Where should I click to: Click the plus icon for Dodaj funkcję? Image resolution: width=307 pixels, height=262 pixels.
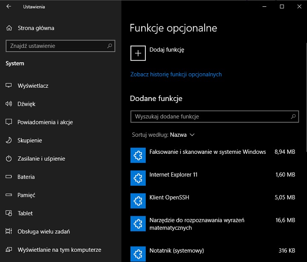[x=138, y=53]
